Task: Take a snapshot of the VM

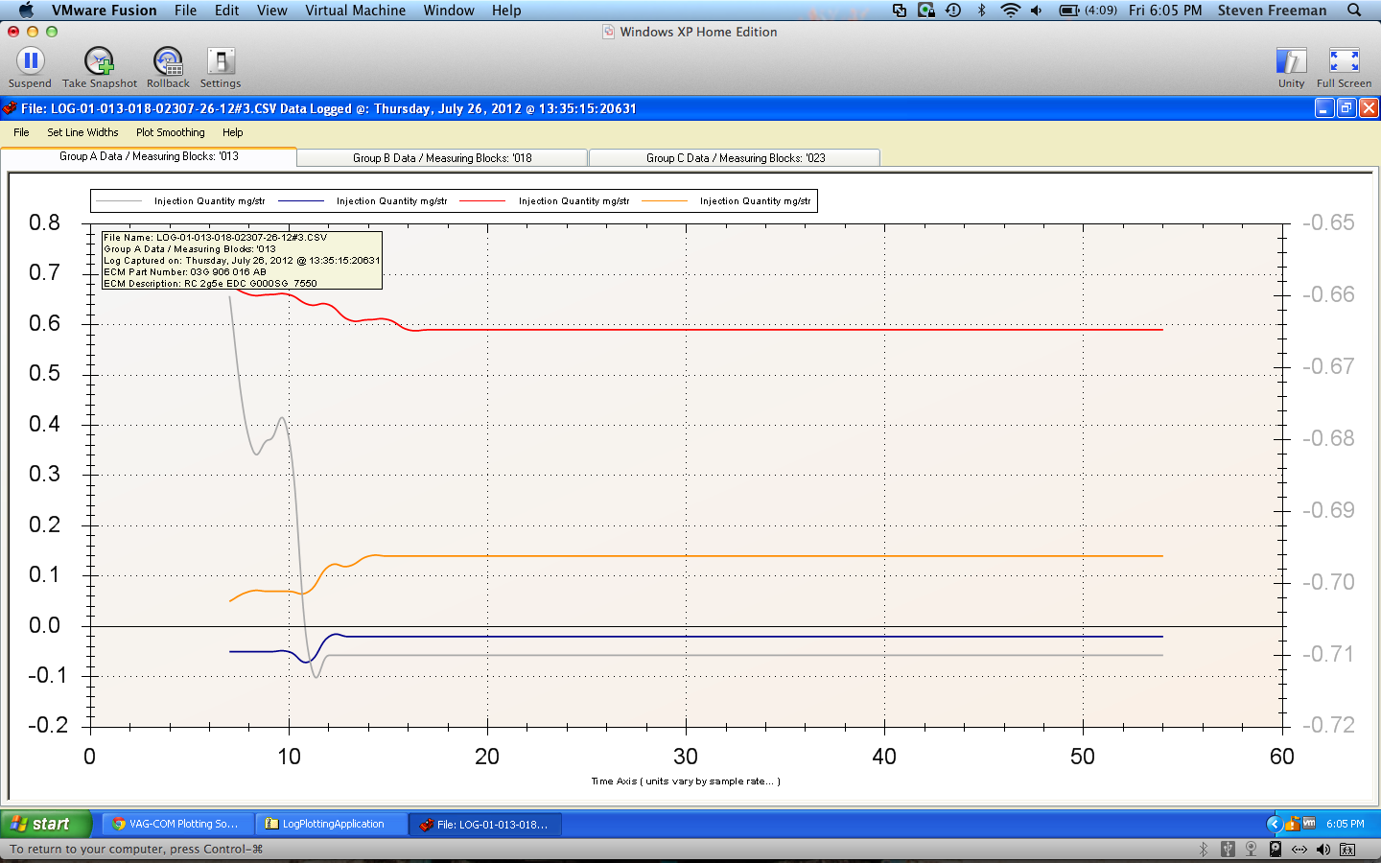Action: (99, 62)
